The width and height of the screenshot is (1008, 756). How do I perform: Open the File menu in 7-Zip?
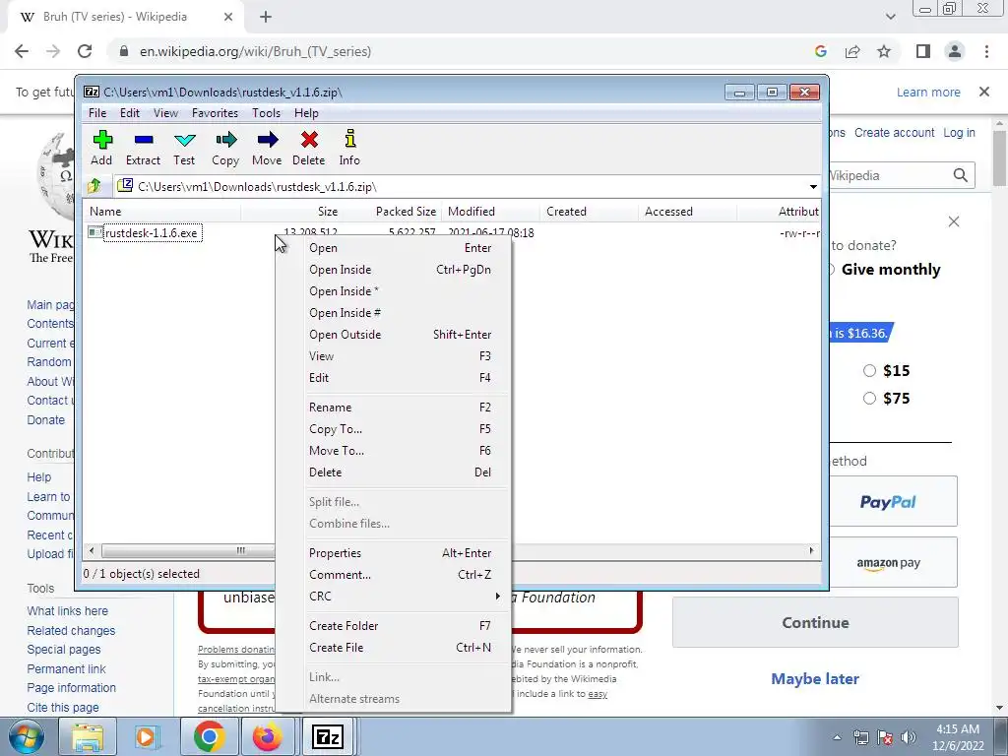(97, 113)
